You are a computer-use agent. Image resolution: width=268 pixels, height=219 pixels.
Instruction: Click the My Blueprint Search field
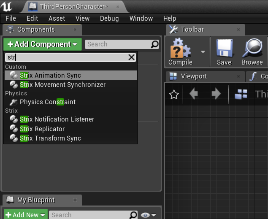pos(93,215)
